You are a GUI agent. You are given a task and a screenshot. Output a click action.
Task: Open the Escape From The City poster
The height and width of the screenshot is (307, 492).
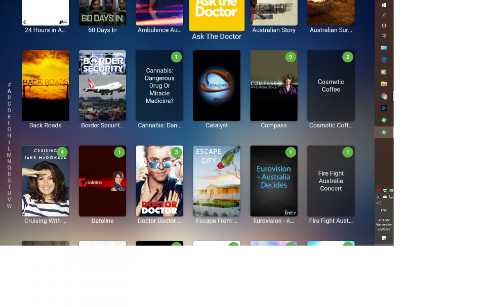click(216, 181)
